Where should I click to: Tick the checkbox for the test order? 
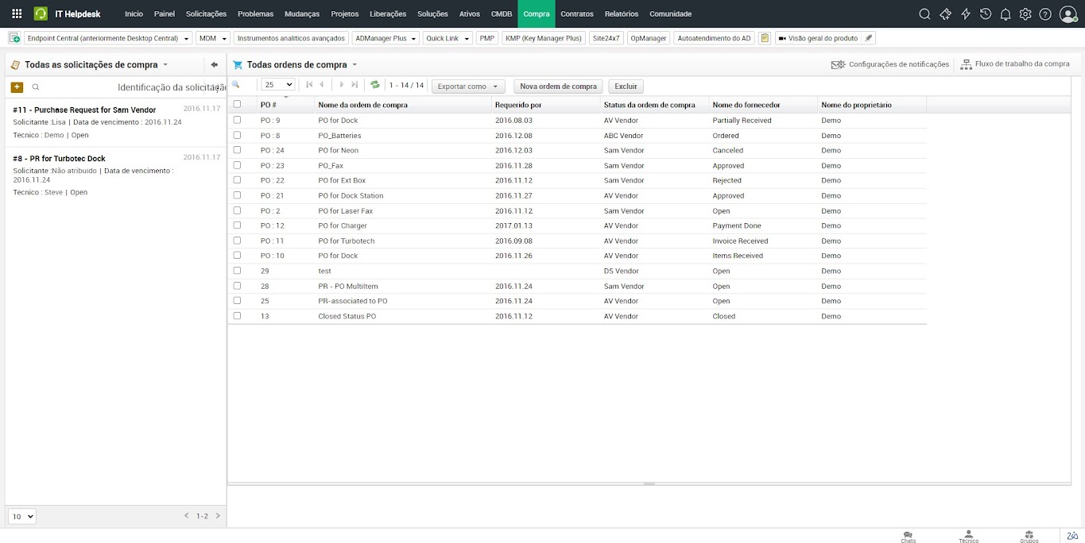coord(237,271)
